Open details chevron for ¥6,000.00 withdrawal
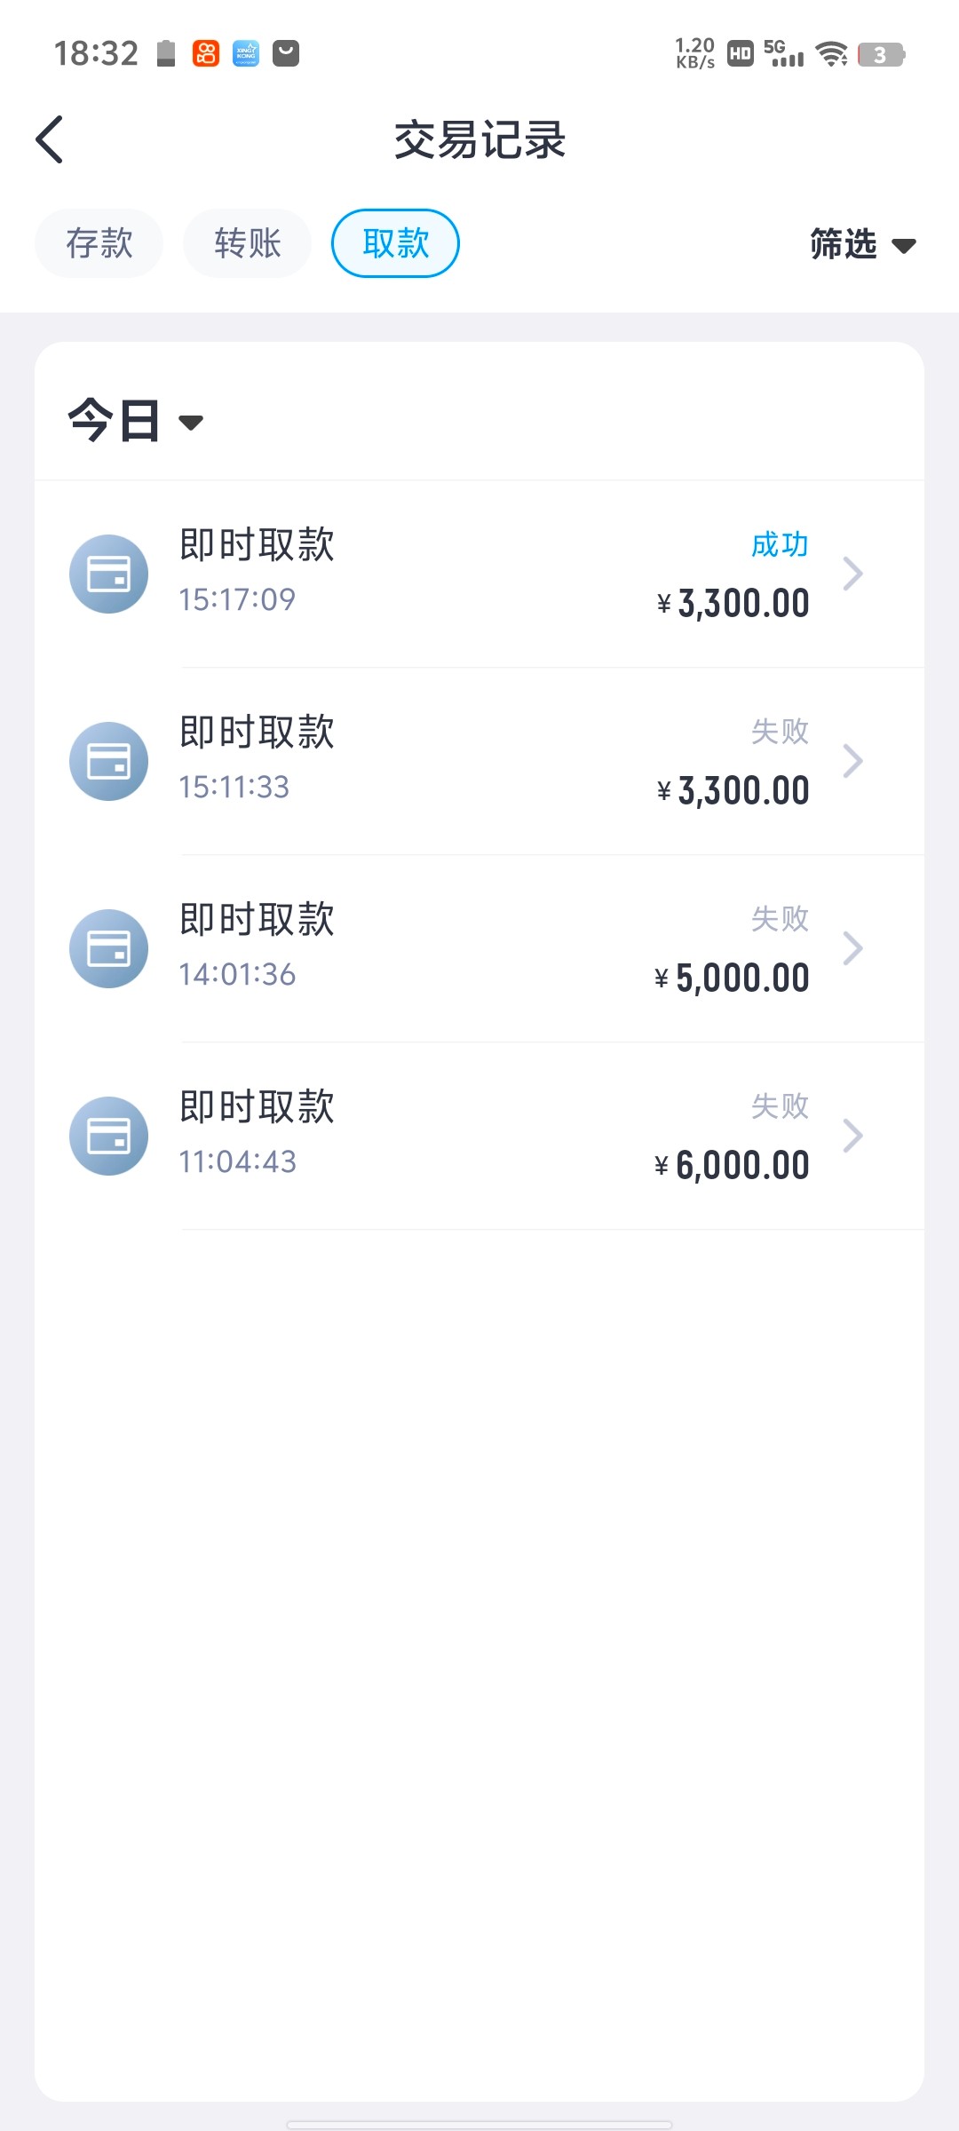The image size is (959, 2131). pos(852,1136)
